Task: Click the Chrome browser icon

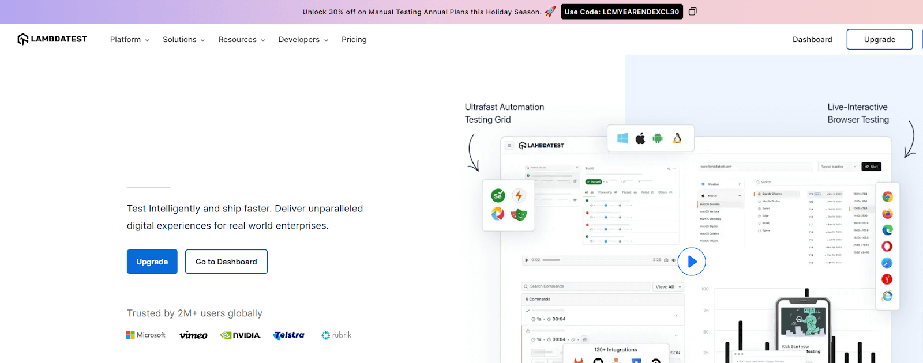Action: [887, 197]
